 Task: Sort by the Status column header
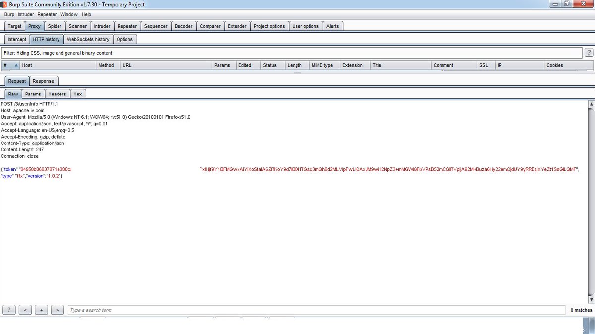(272, 65)
